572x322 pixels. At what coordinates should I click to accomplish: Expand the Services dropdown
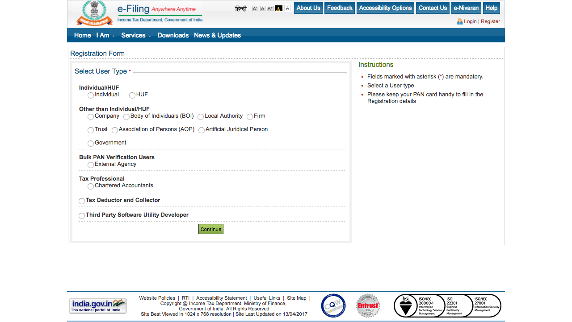[134, 35]
